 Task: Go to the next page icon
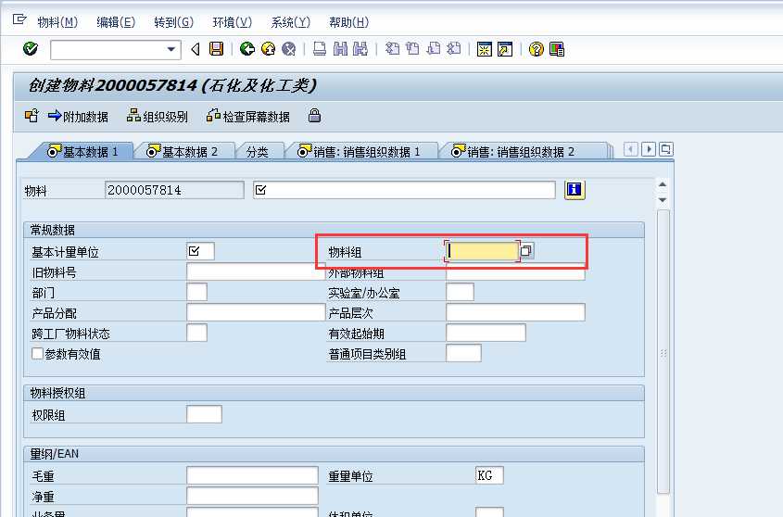coord(434,49)
